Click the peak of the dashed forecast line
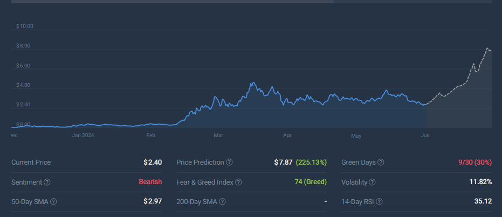 click(x=487, y=49)
